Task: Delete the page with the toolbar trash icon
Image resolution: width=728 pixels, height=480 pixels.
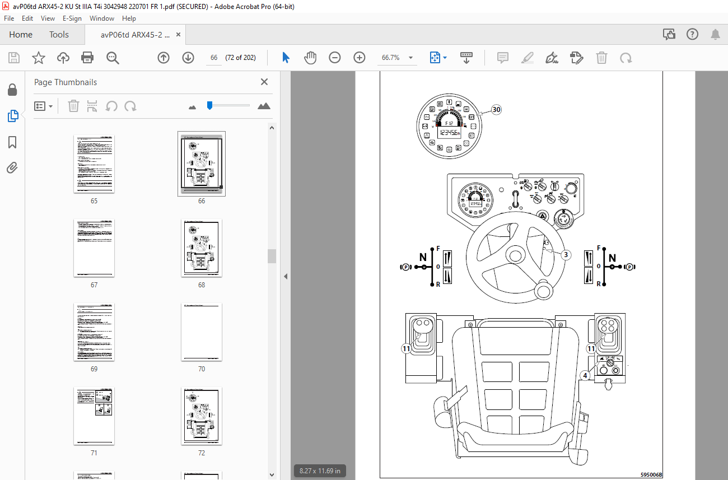Action: point(601,58)
